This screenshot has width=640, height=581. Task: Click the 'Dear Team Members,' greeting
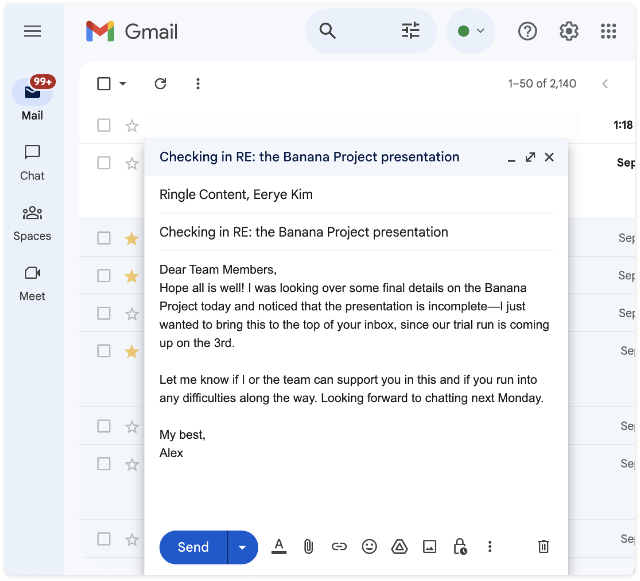(x=218, y=270)
